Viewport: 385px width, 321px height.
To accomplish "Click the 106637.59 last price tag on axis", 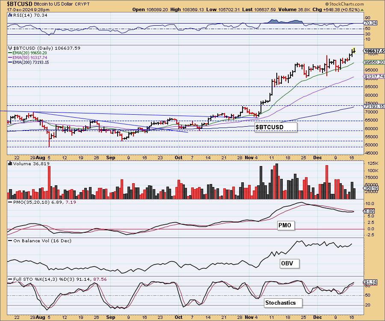I will click(374, 51).
